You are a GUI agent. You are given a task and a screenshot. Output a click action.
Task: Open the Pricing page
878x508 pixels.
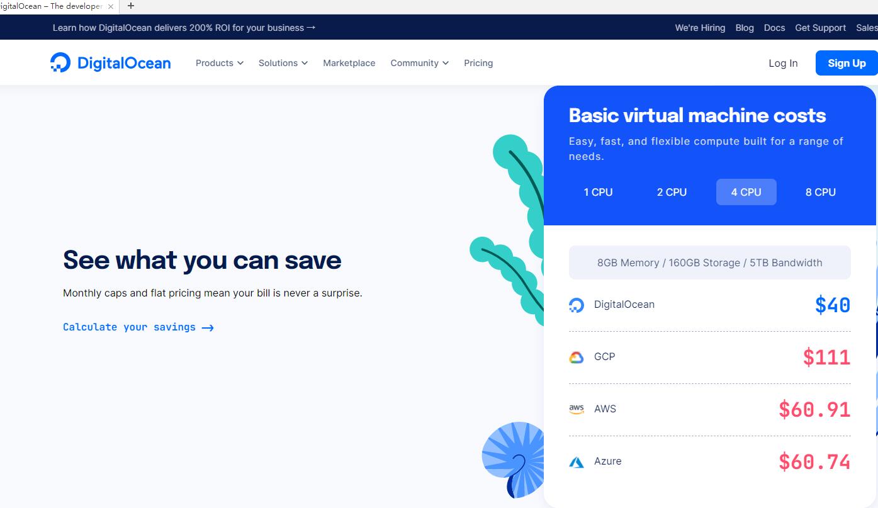(x=478, y=63)
